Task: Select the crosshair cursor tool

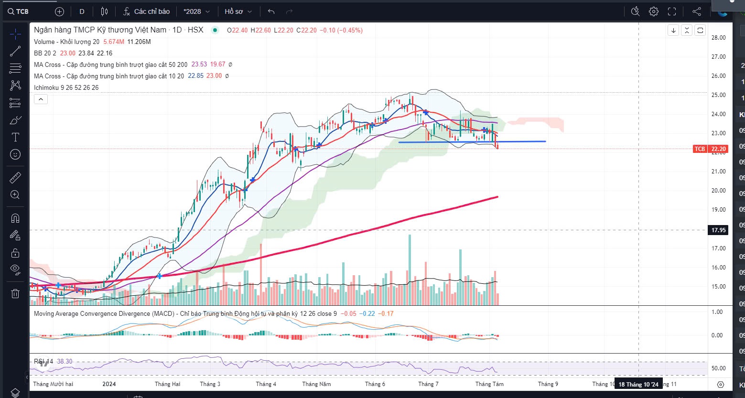Action: tap(15, 33)
